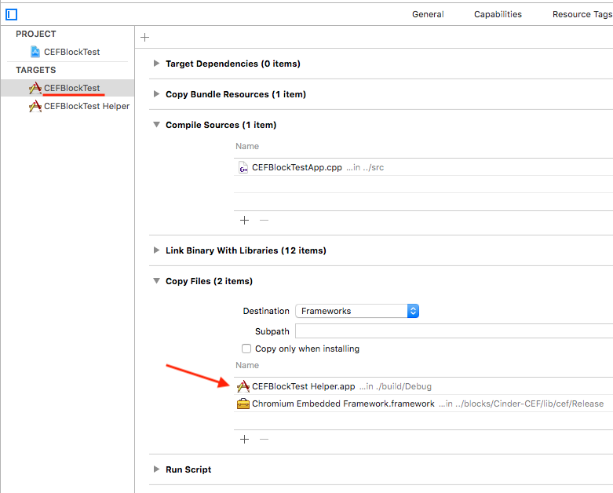Screen dimensions: 613x493
Task: Select the CEFBlockTest target row
Action: 68,88
